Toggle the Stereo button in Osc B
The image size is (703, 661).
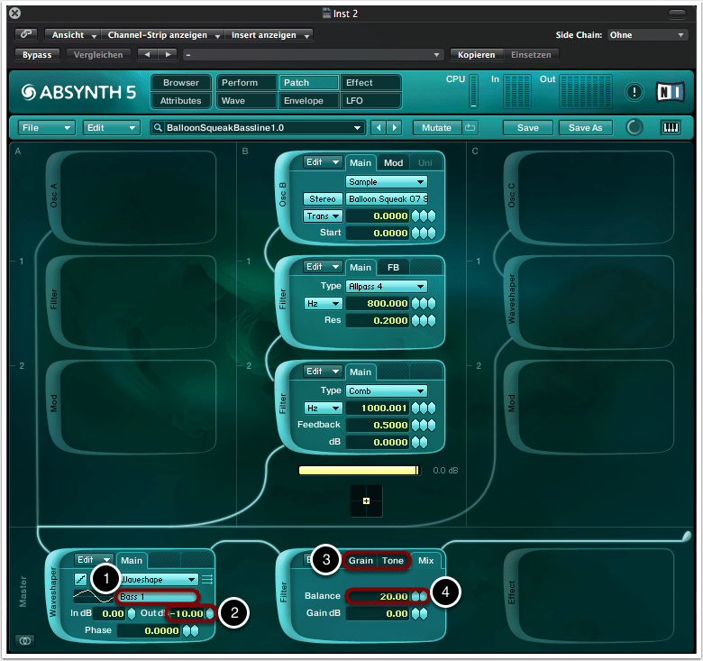click(322, 198)
